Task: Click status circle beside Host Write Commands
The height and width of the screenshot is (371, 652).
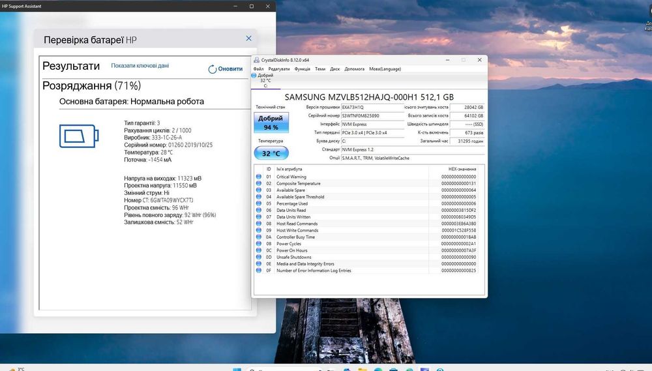Action: [259, 230]
